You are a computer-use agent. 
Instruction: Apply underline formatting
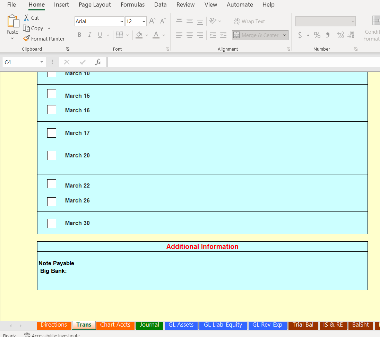[x=100, y=35]
